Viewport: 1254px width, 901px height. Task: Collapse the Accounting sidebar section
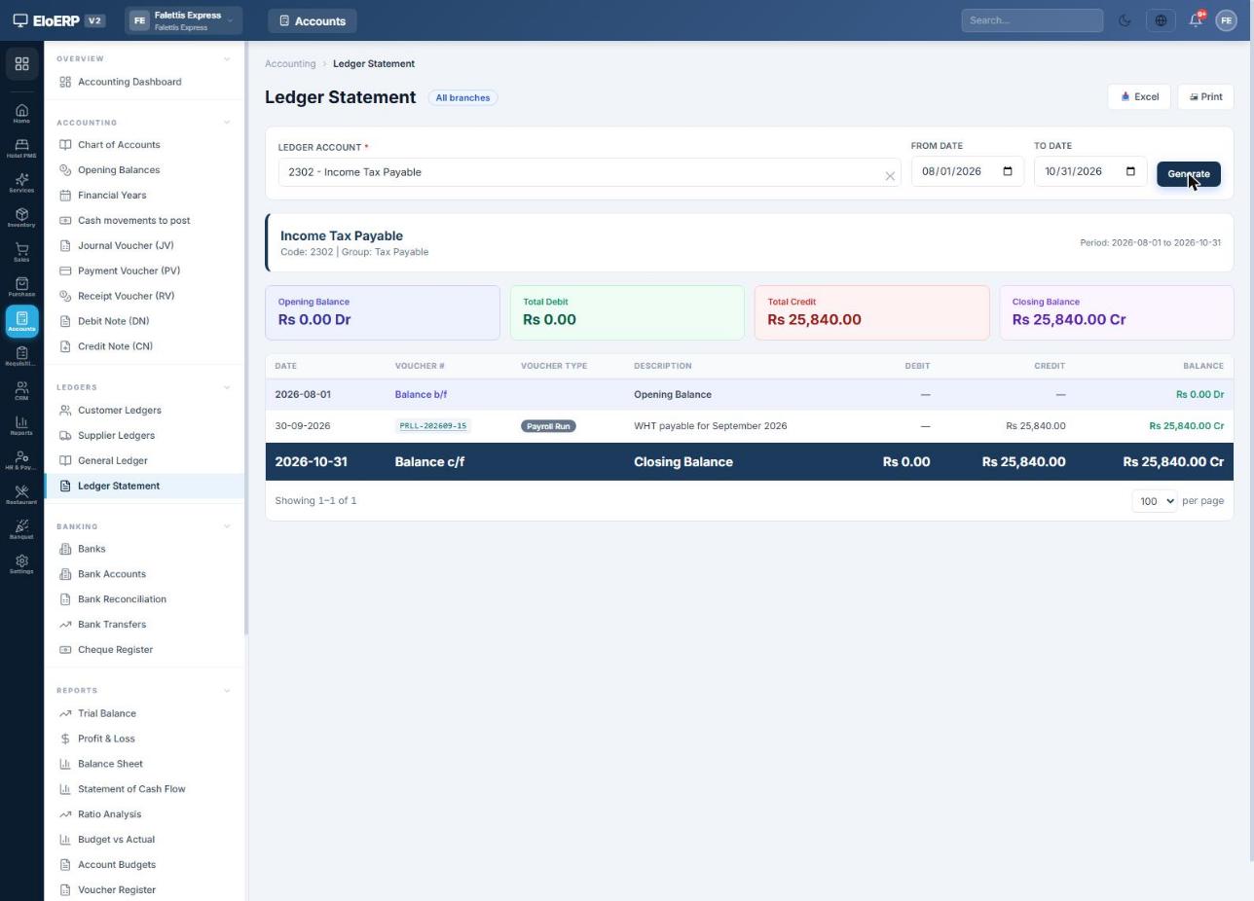[x=227, y=123]
